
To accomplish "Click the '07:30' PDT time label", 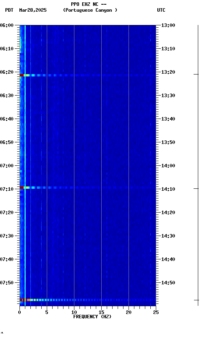I will point(7,236).
